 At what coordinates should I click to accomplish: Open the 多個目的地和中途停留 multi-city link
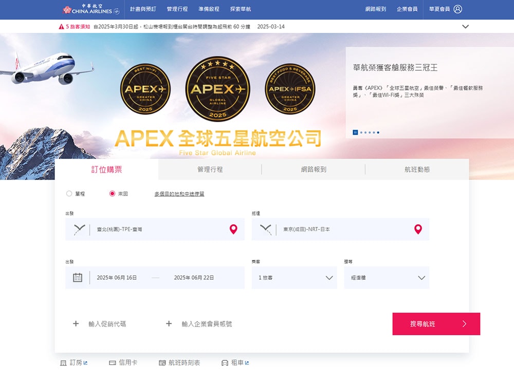(179, 194)
